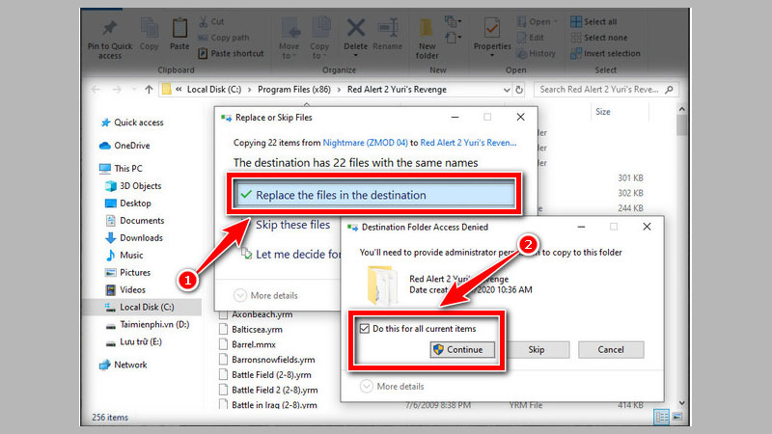Expand More details in Access Denied dialog
Image resolution: width=772 pixels, height=434 pixels.
click(391, 387)
